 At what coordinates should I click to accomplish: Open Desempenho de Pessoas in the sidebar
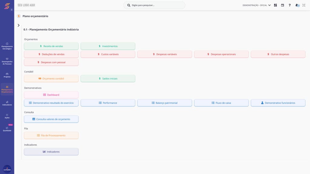click(7, 61)
